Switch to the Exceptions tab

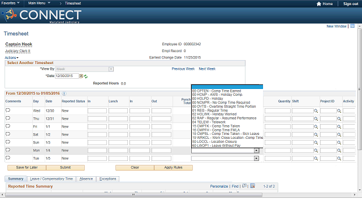pyautogui.click(x=108, y=179)
